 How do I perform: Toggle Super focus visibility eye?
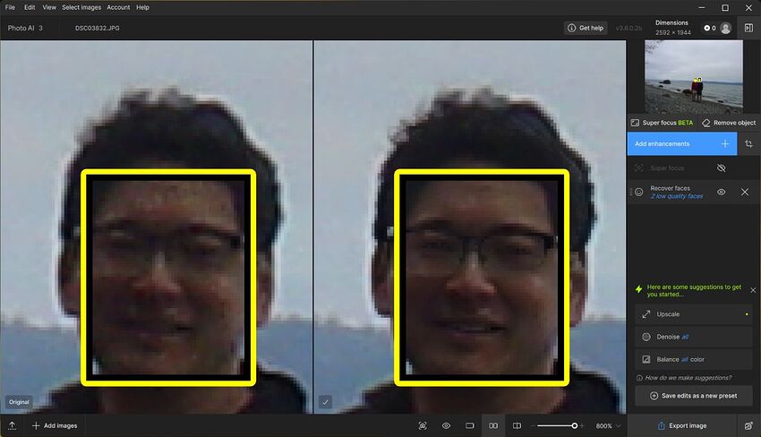[x=721, y=167]
